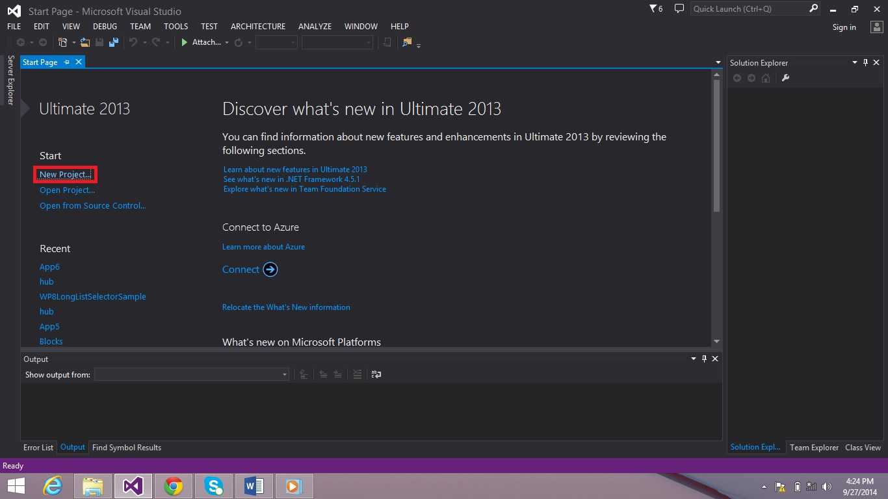The image size is (888, 499).
Task: Open the document tab overflow dropdown
Action: tap(718, 62)
